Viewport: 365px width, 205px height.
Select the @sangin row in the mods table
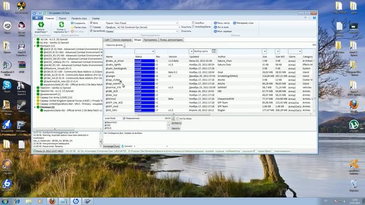tap(209, 76)
